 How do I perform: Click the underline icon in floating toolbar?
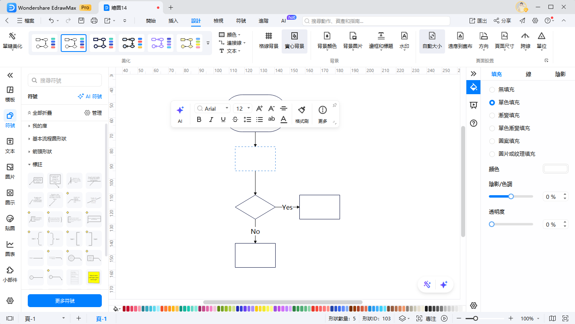pyautogui.click(x=223, y=119)
